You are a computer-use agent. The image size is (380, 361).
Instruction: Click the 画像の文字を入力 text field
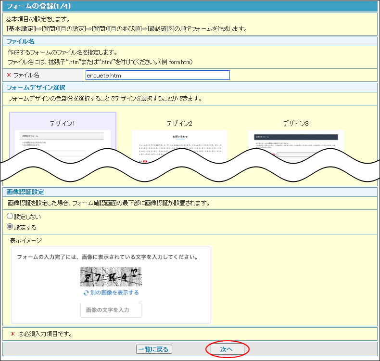pos(111,310)
